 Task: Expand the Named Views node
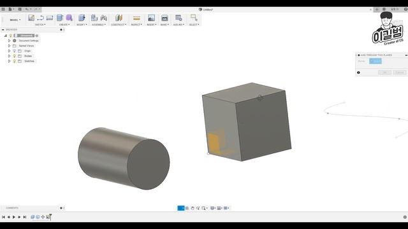pyautogui.click(x=9, y=46)
